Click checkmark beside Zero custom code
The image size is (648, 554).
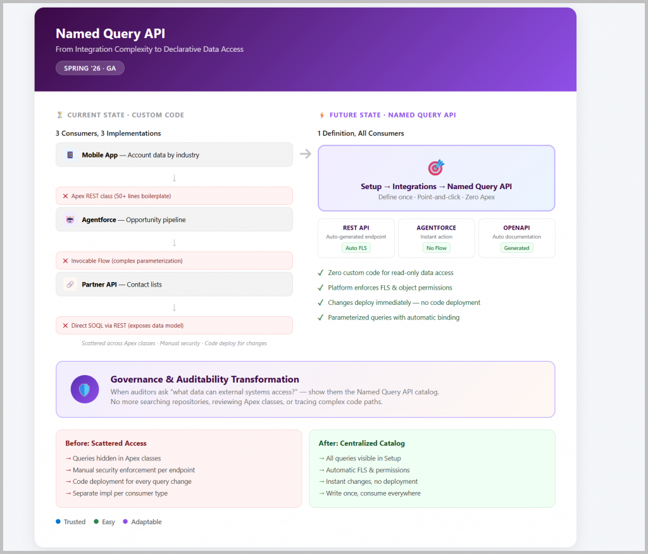pos(321,273)
